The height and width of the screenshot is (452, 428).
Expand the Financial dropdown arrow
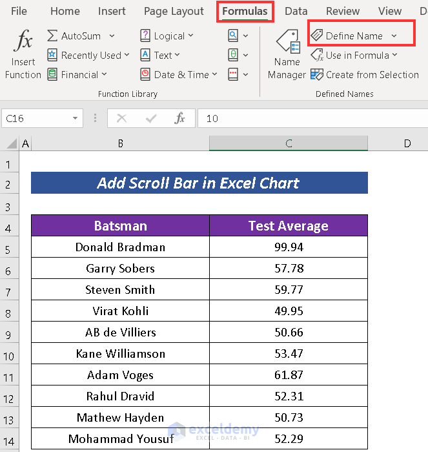[x=104, y=74]
